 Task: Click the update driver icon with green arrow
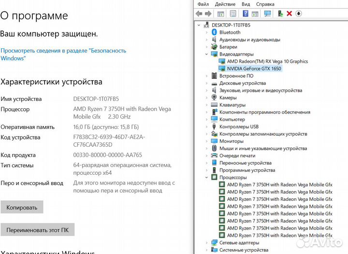click(x=280, y=14)
